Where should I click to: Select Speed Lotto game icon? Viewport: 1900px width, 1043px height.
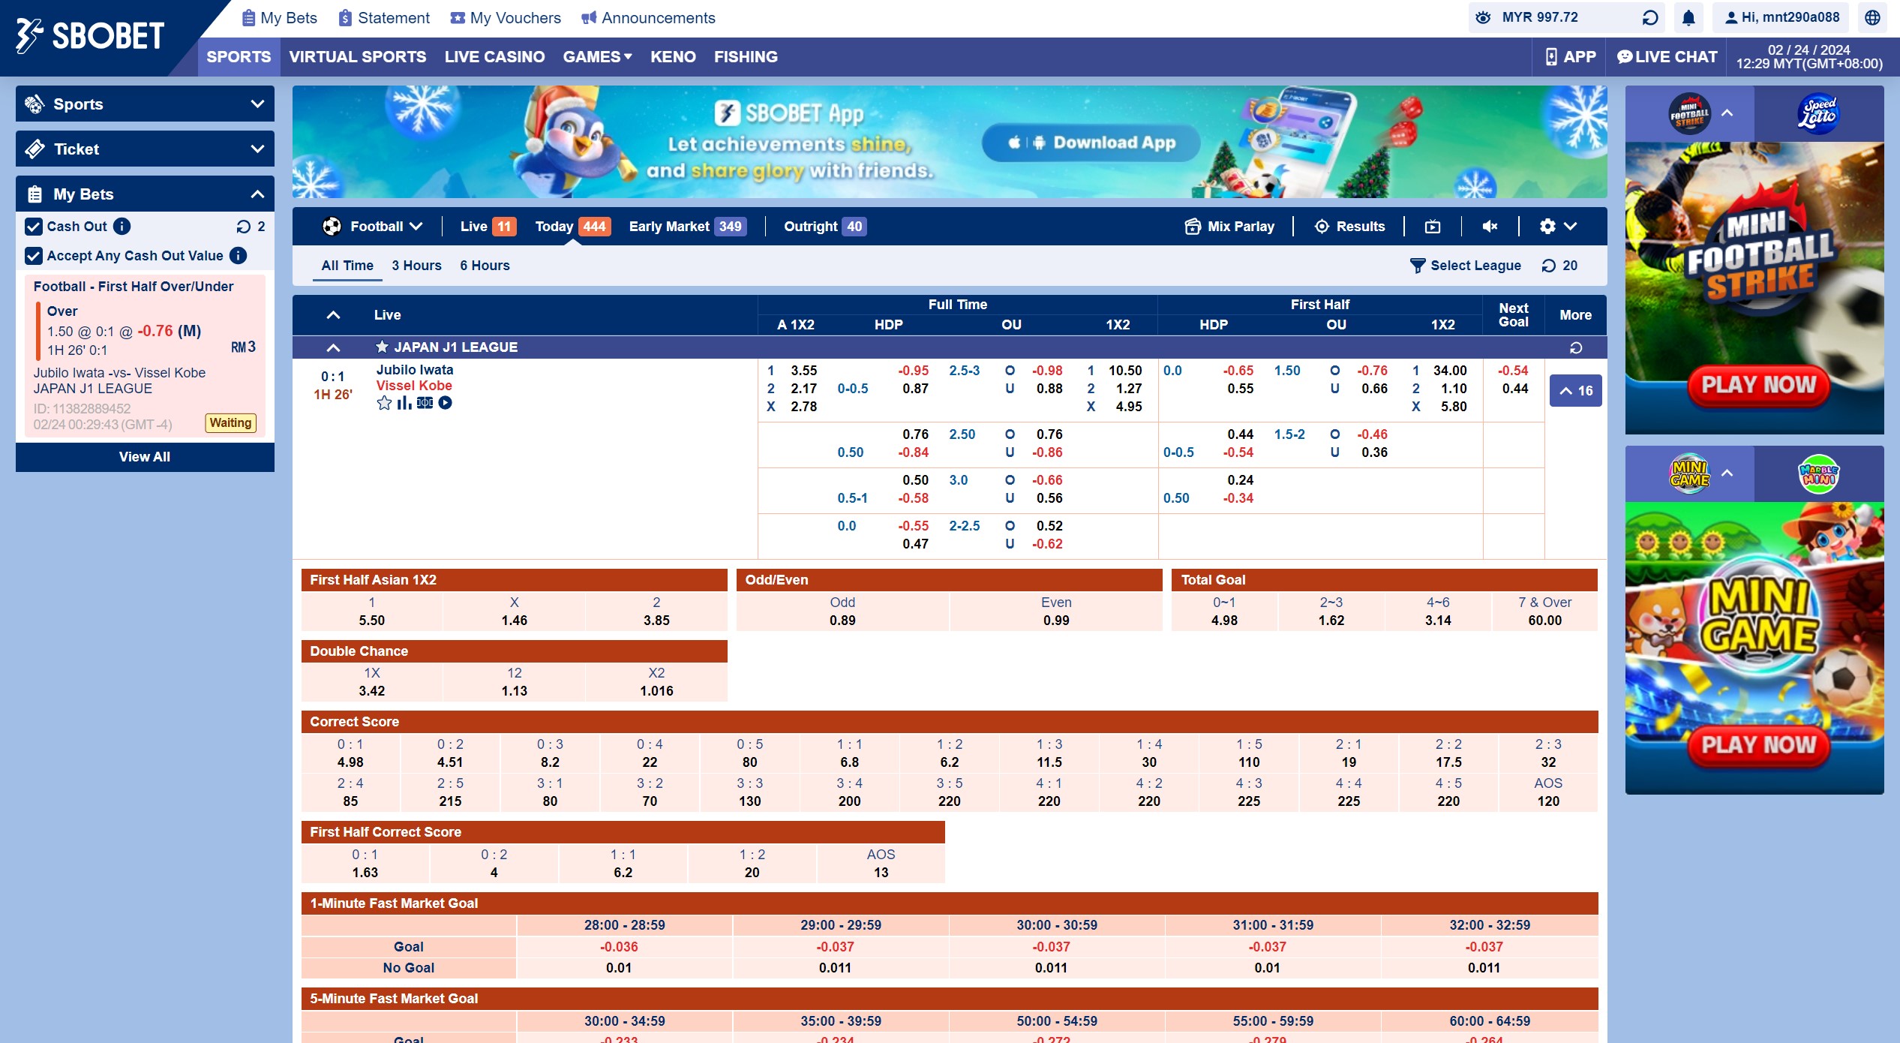point(1819,113)
